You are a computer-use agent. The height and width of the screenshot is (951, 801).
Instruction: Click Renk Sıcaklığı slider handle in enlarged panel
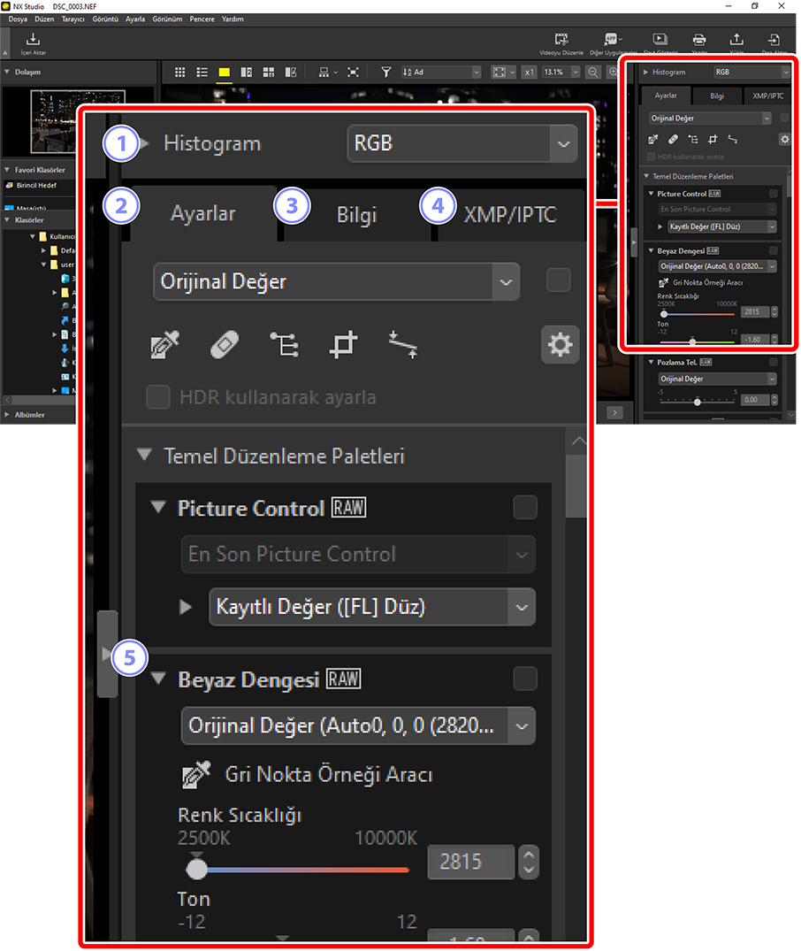coord(196,869)
